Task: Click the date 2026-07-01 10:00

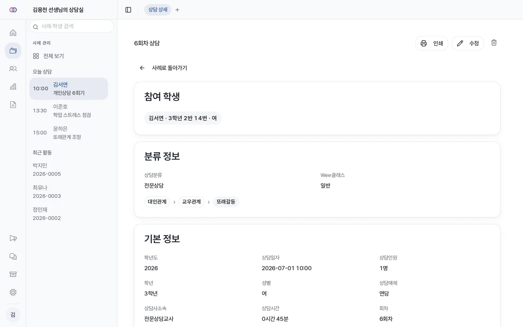Action: point(286,268)
